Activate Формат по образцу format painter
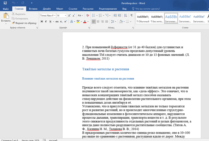The image size is (209, 141). pyautogui.click(x=24, y=23)
